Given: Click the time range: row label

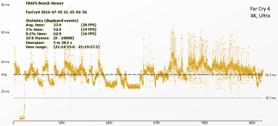Looking at the screenshot, I should (x=37, y=47).
